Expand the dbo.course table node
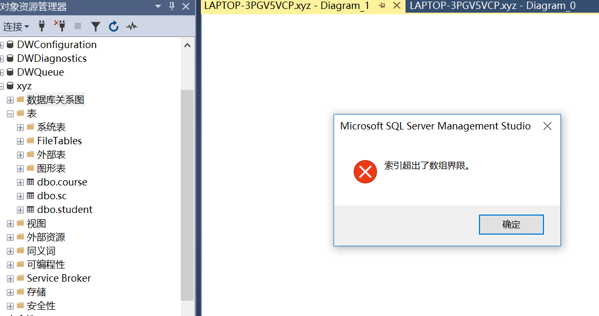This screenshot has width=599, height=316. pyautogui.click(x=20, y=182)
